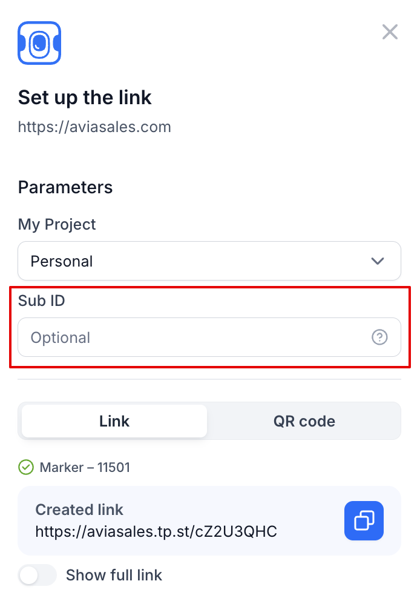Click the Set up the link heading

pyautogui.click(x=85, y=98)
